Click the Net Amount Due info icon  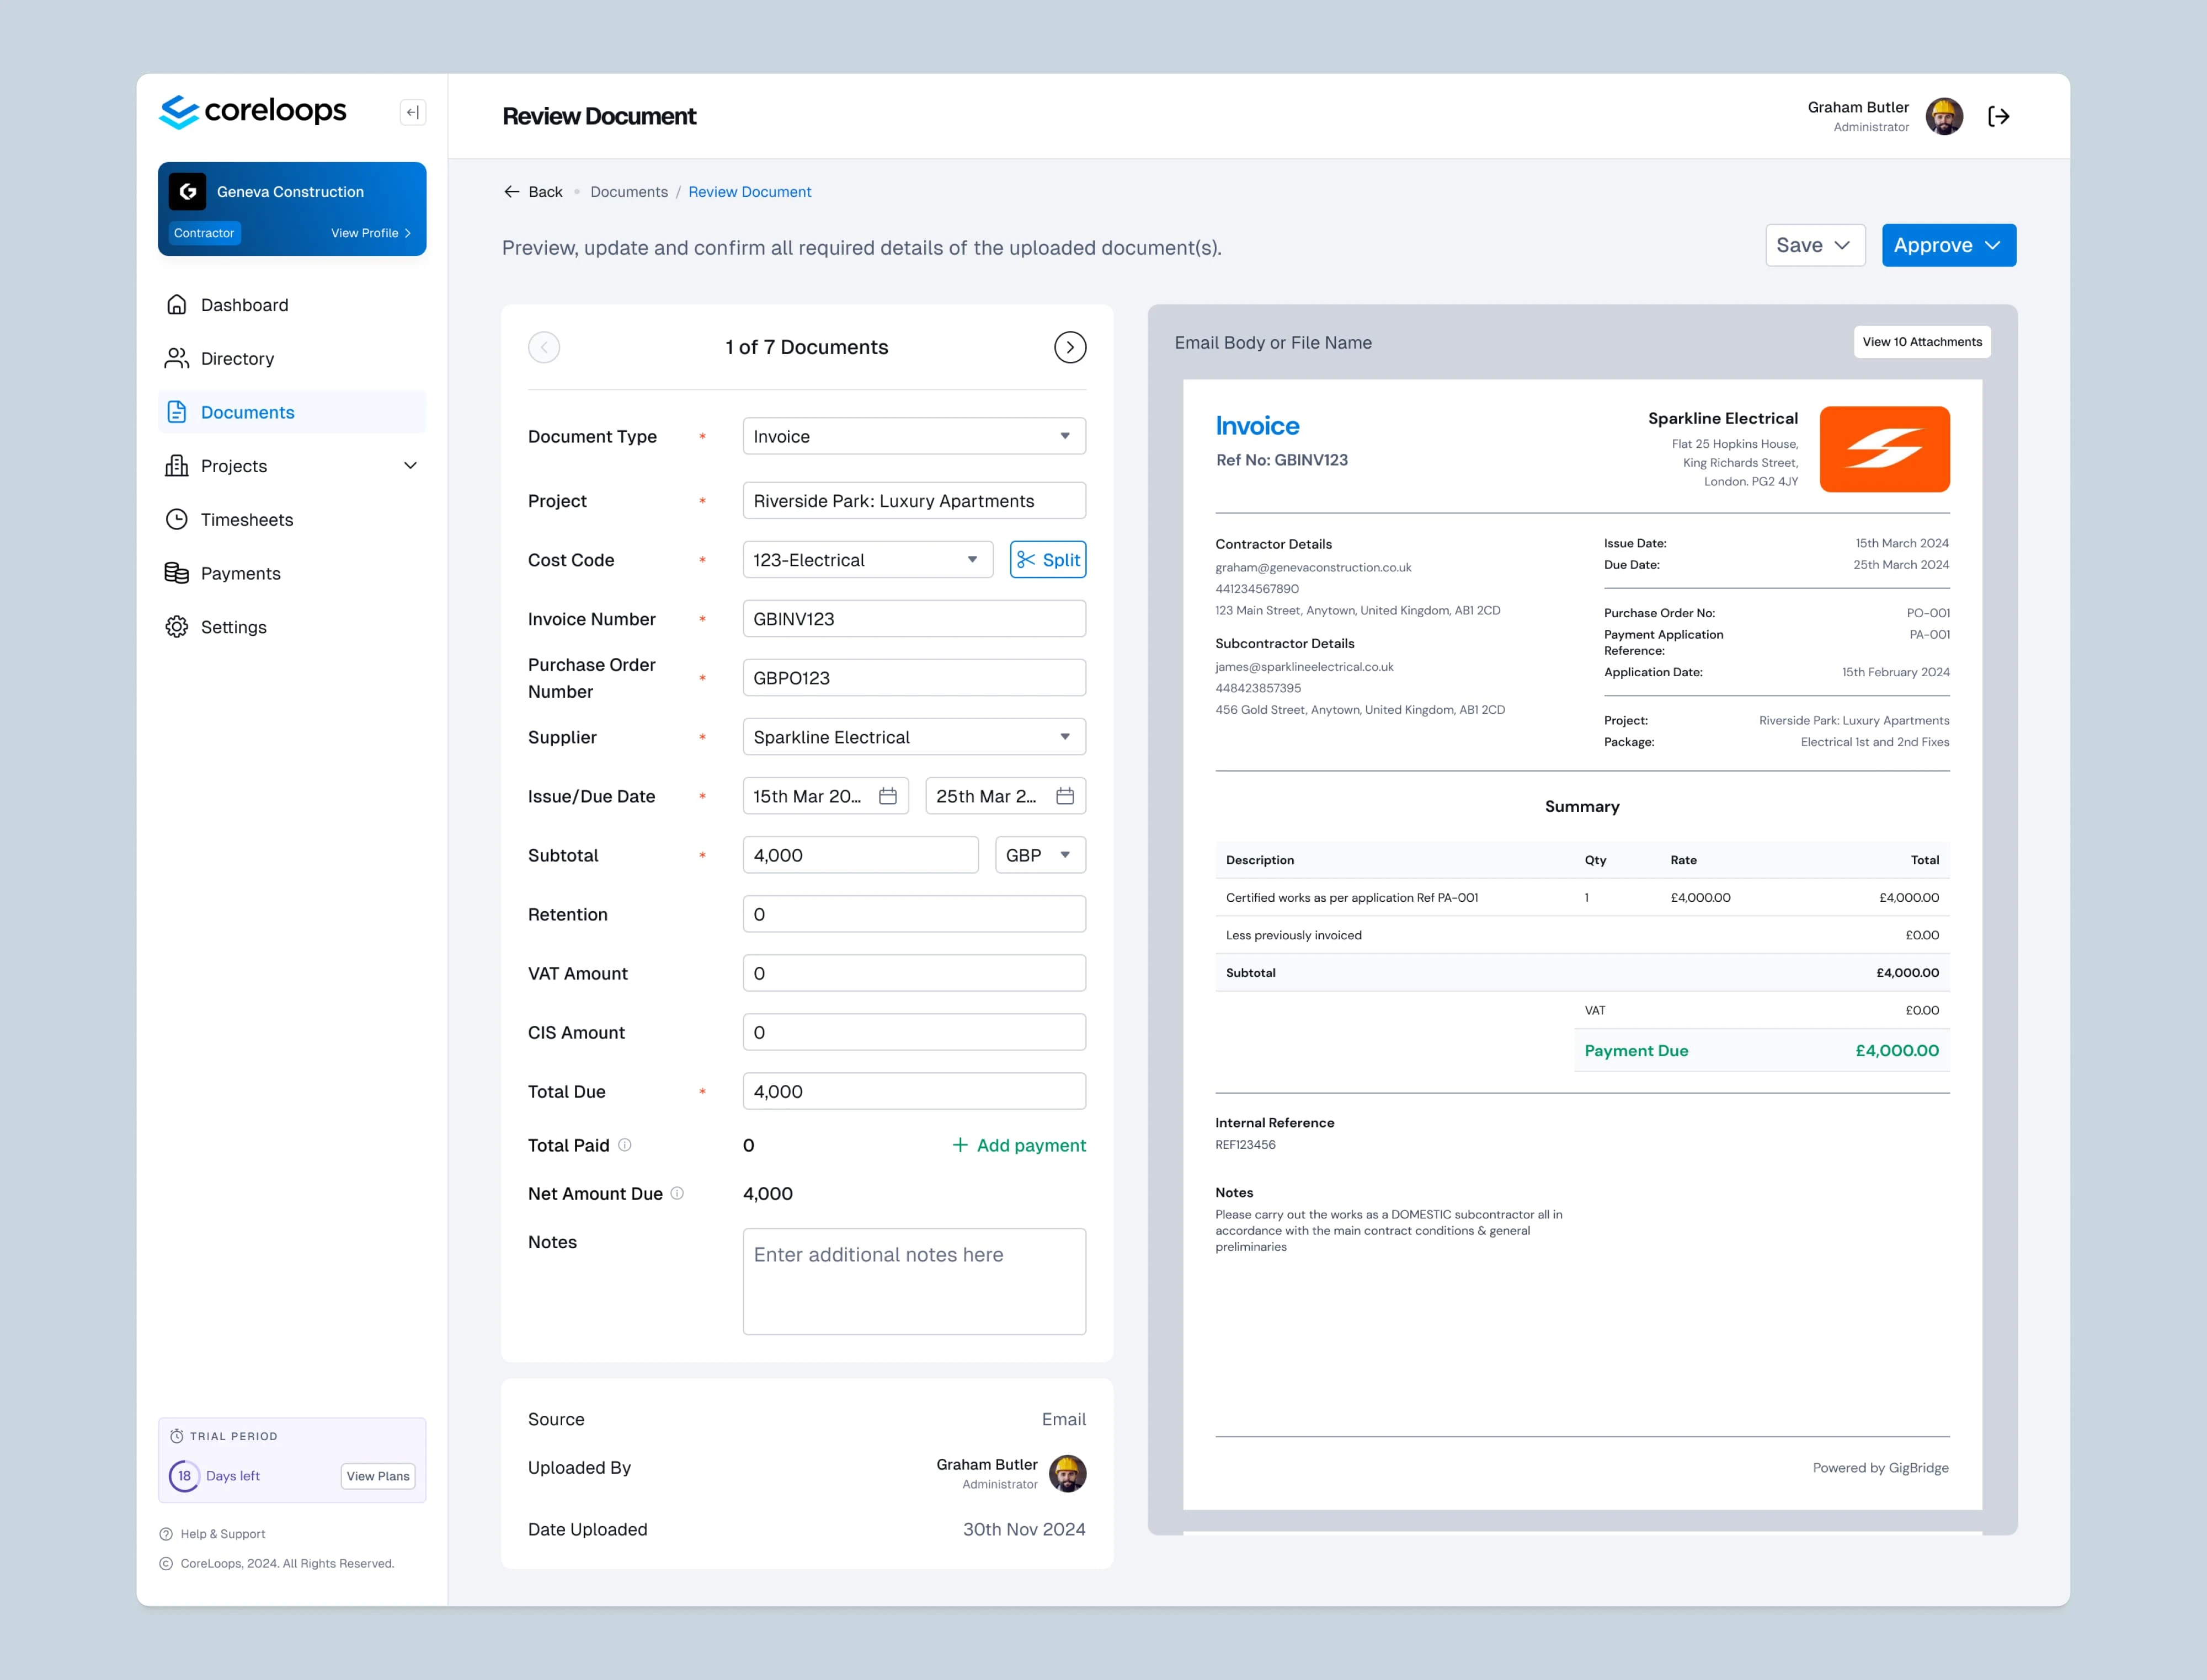pyautogui.click(x=678, y=1193)
